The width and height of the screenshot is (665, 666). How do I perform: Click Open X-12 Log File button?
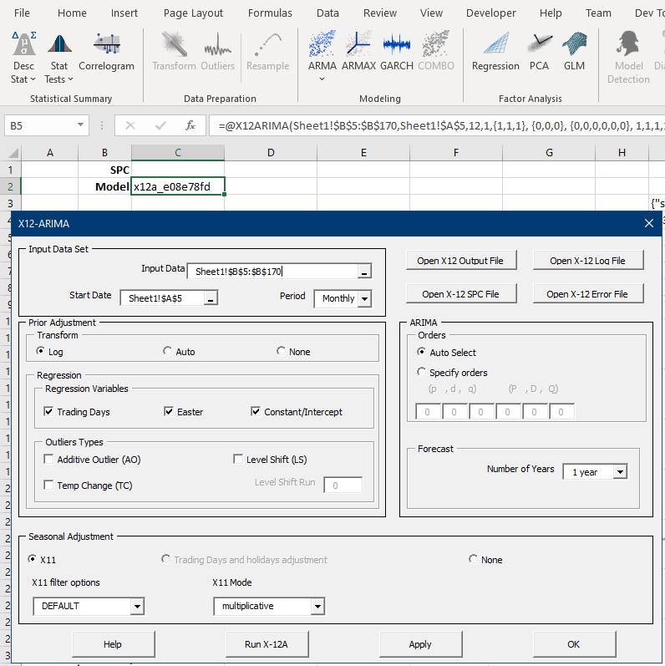[x=587, y=260]
